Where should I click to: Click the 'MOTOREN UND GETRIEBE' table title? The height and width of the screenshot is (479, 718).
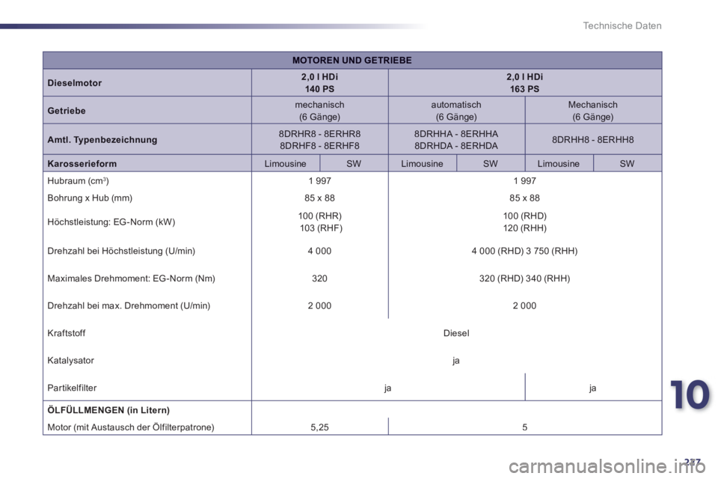pyautogui.click(x=352, y=61)
